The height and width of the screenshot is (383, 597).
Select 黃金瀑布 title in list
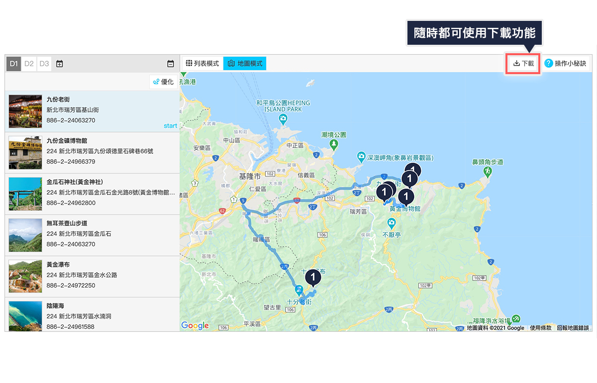[58, 265]
